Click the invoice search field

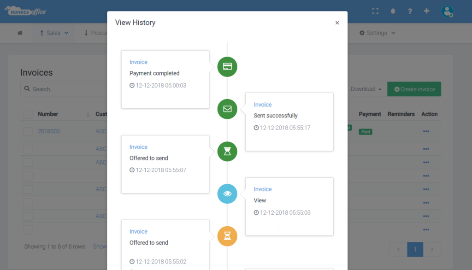tap(64, 89)
